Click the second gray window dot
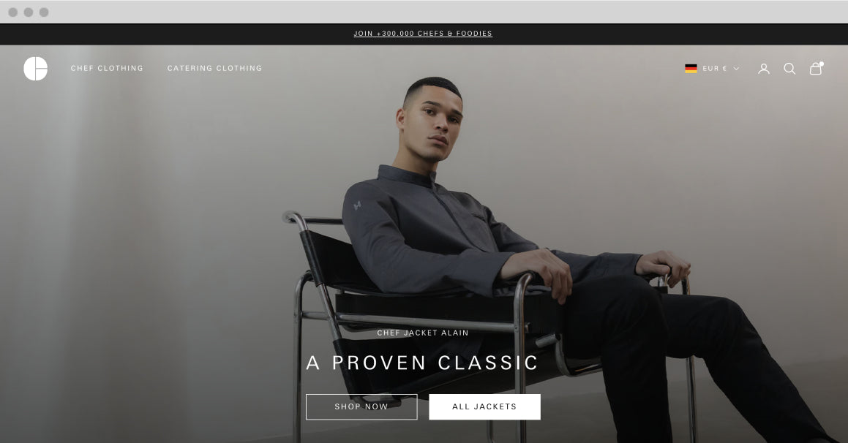Image resolution: width=848 pixels, height=443 pixels. pyautogui.click(x=29, y=12)
